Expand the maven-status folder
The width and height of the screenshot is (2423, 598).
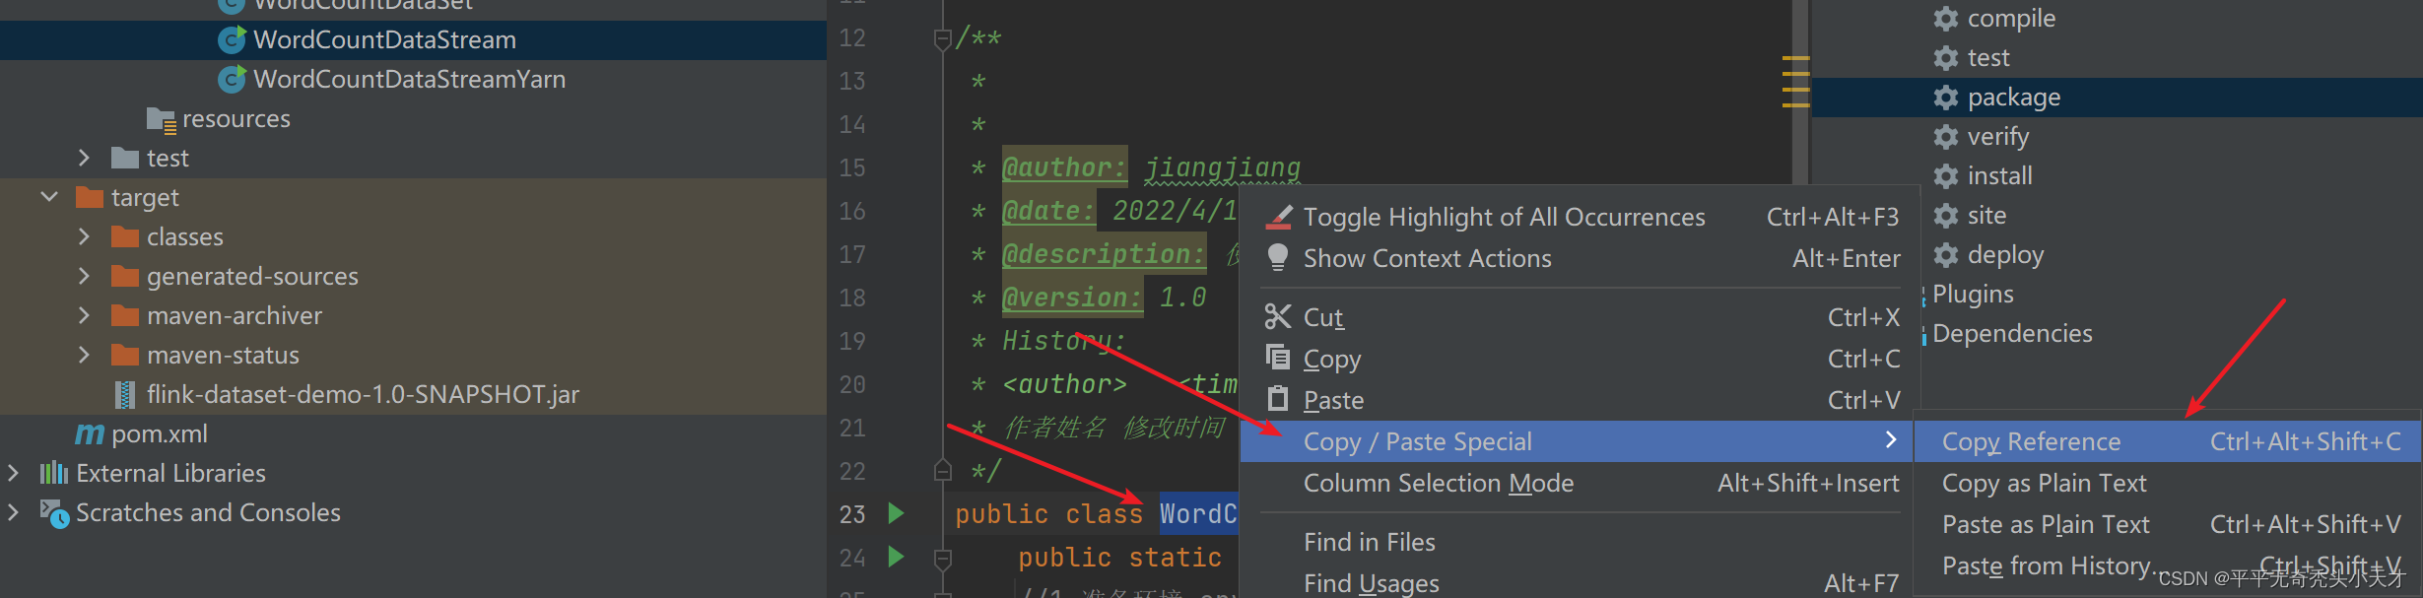pyautogui.click(x=84, y=355)
